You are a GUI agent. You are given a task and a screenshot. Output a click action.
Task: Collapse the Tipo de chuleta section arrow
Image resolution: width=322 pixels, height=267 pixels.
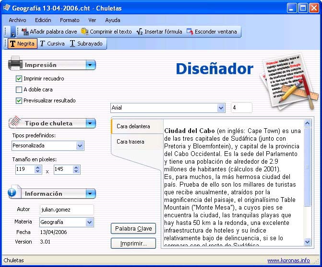(x=90, y=123)
